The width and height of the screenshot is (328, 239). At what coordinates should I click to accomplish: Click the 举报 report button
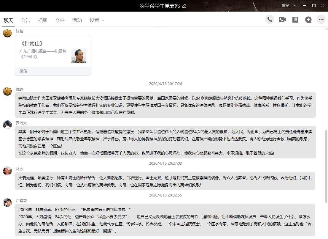pos(285,6)
